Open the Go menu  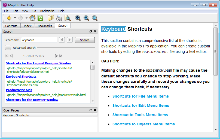pyautogui.click(x=34, y=11)
